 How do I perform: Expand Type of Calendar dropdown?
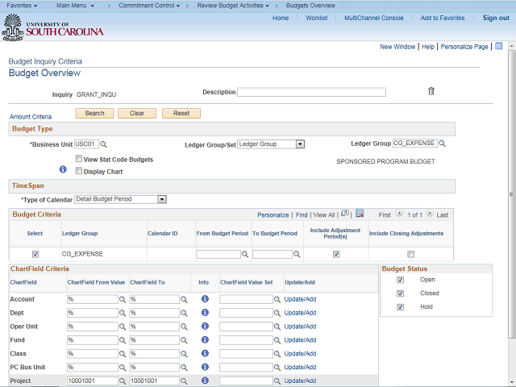(162, 199)
